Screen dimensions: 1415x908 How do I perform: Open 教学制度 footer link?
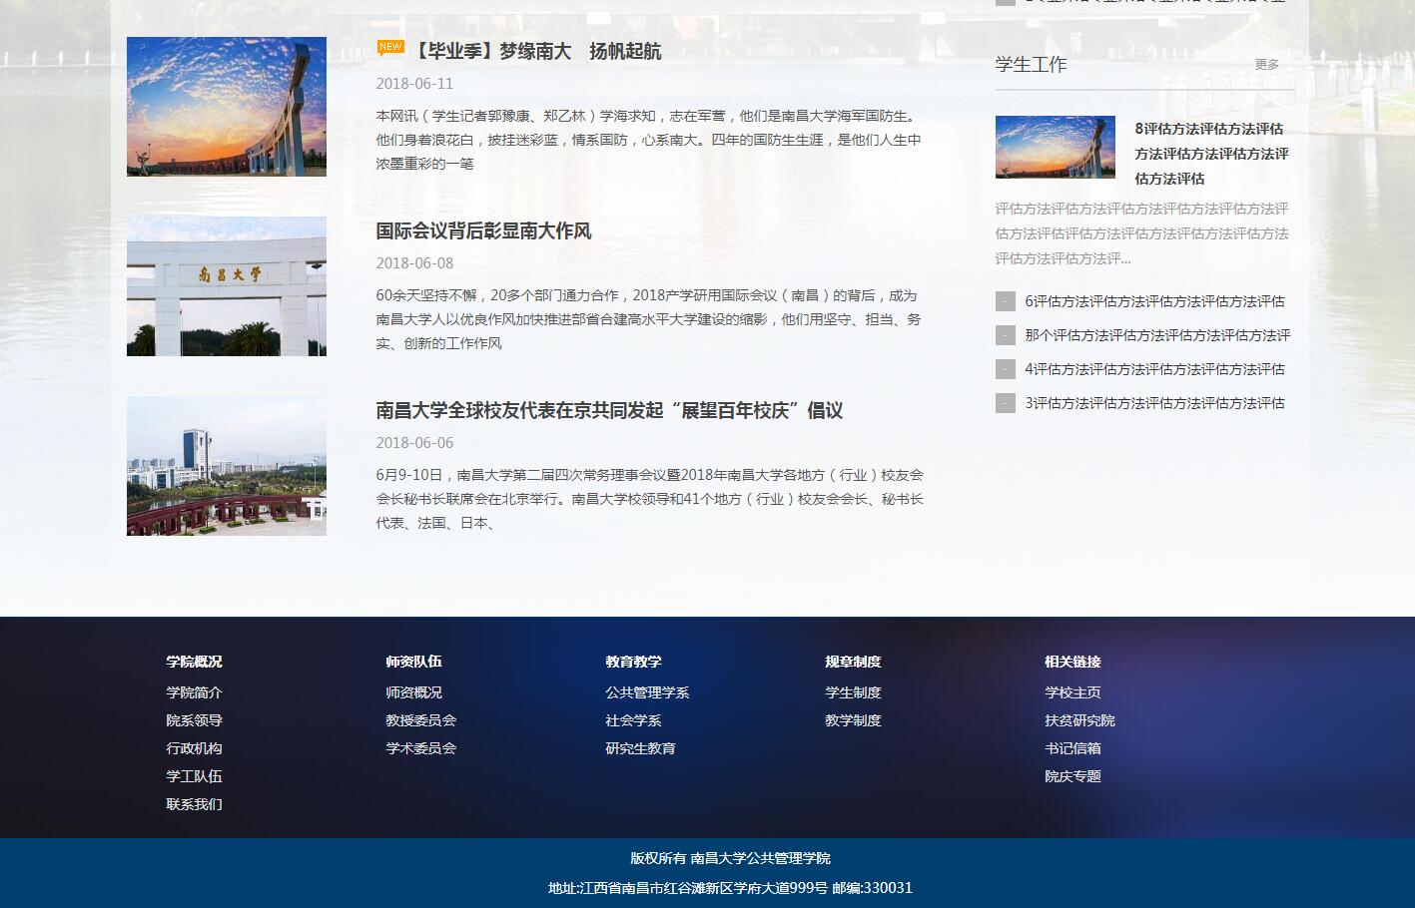853,720
